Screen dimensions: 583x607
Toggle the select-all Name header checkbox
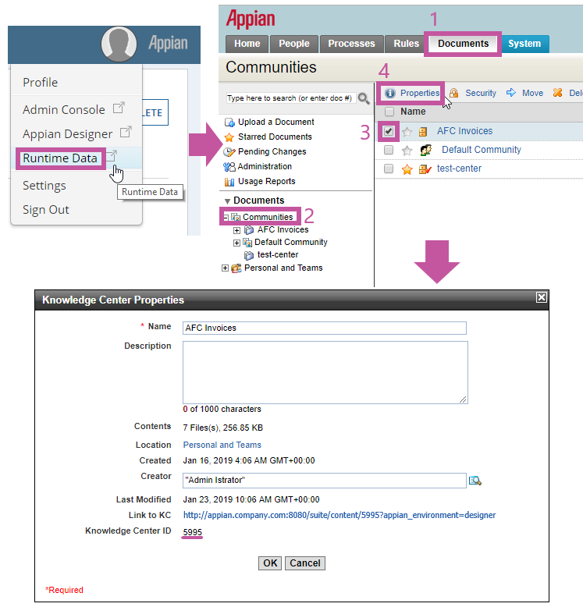click(x=389, y=112)
